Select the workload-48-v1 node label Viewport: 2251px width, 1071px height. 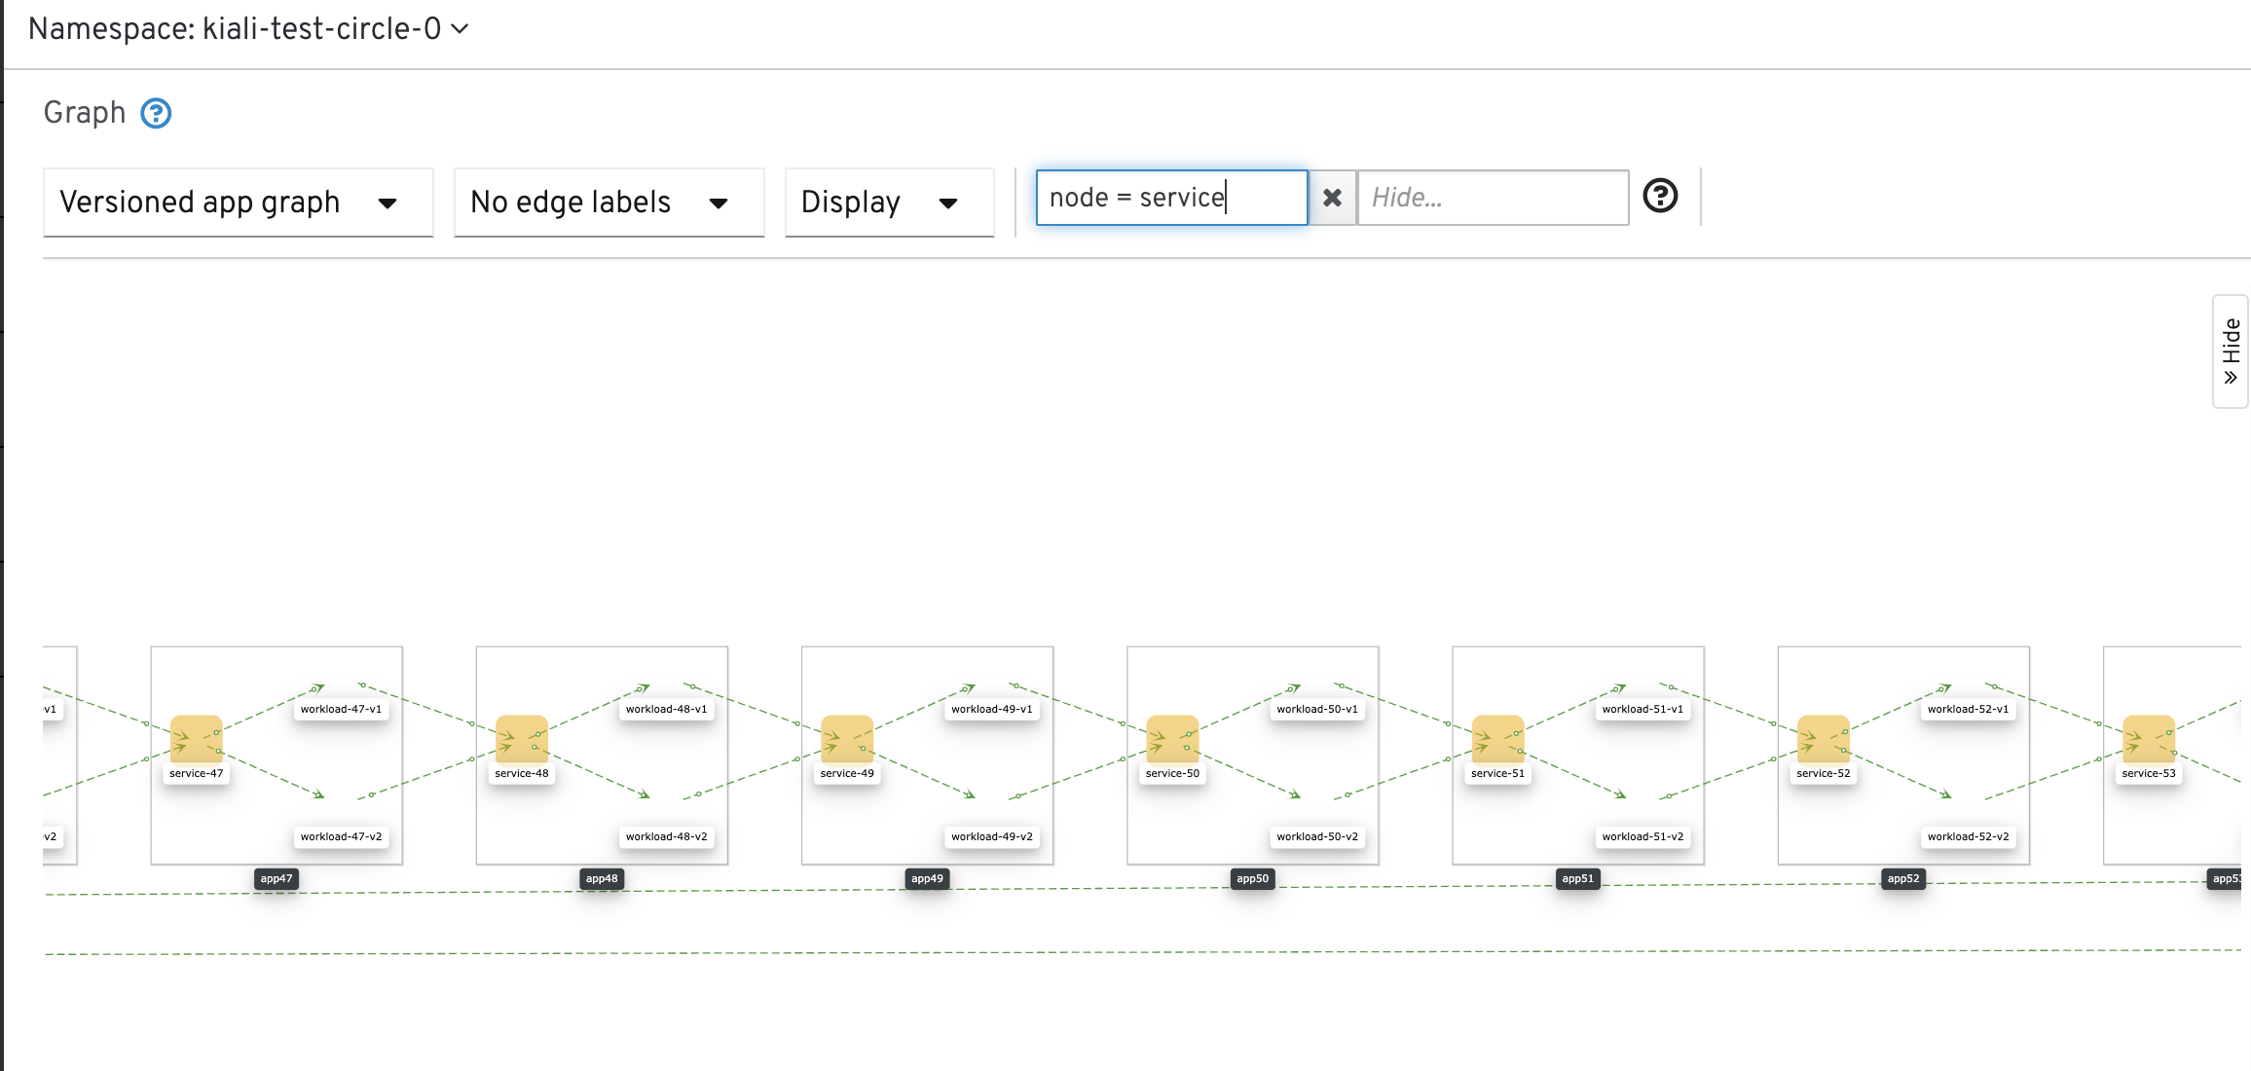666,709
